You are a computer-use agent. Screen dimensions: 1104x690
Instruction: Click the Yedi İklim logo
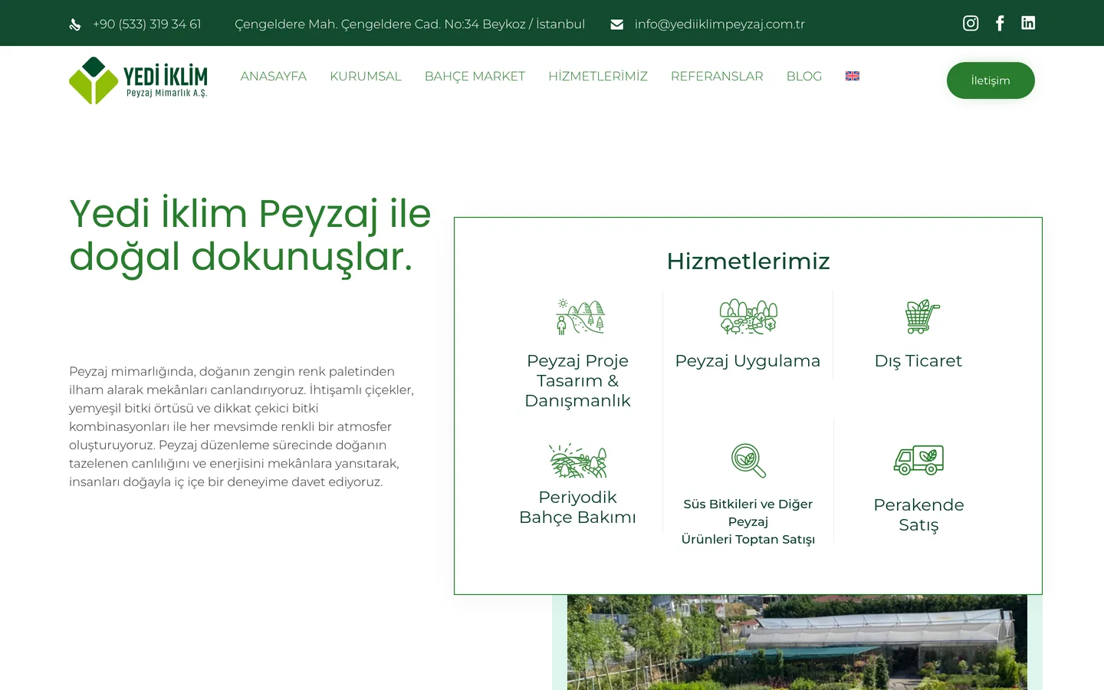[138, 80]
